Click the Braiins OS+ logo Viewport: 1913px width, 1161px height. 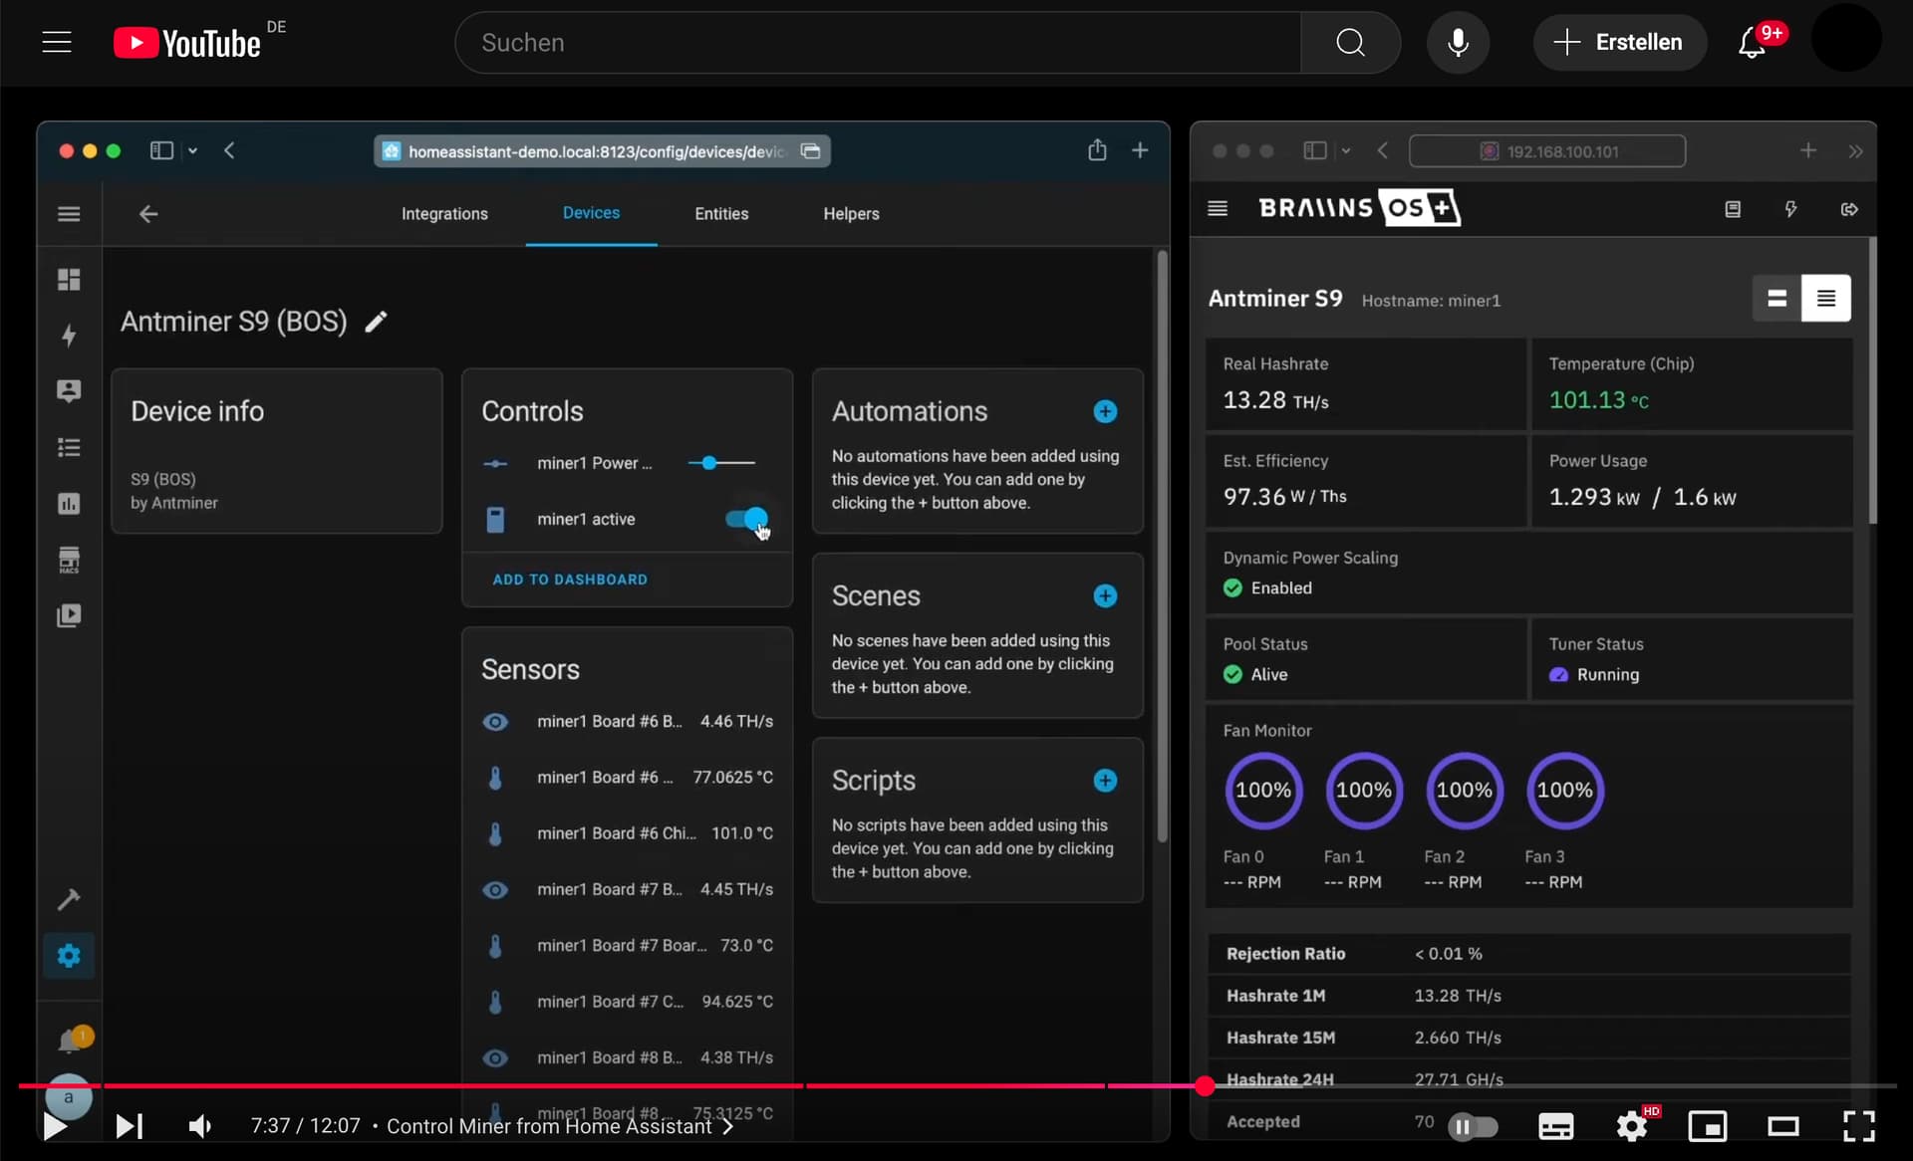(x=1359, y=207)
